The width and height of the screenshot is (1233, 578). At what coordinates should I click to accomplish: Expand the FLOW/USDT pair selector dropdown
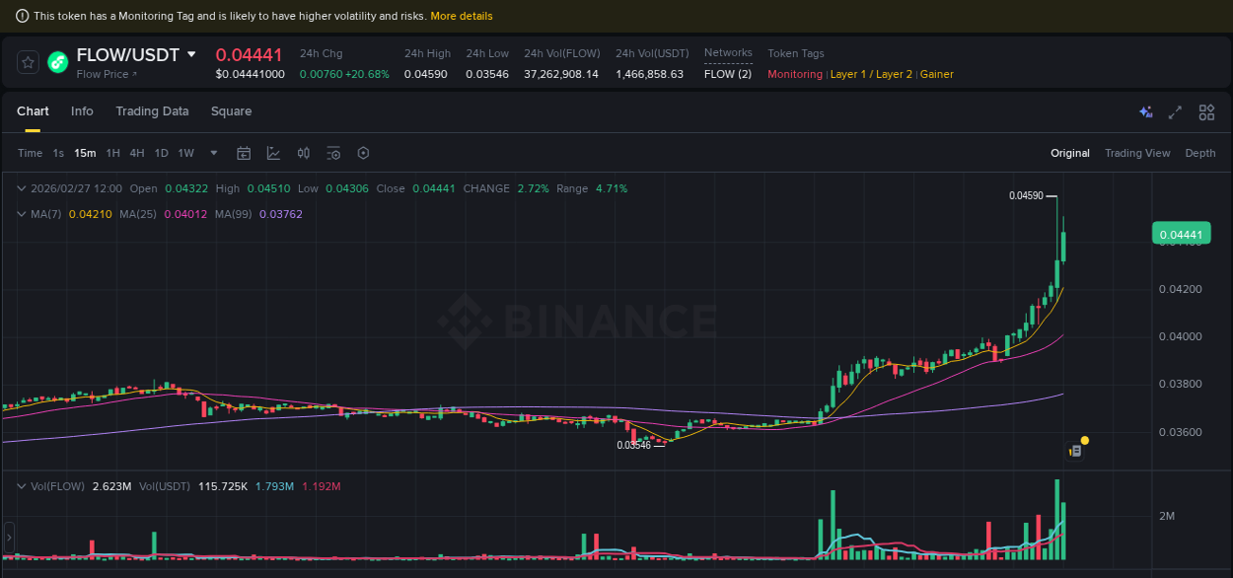[190, 54]
